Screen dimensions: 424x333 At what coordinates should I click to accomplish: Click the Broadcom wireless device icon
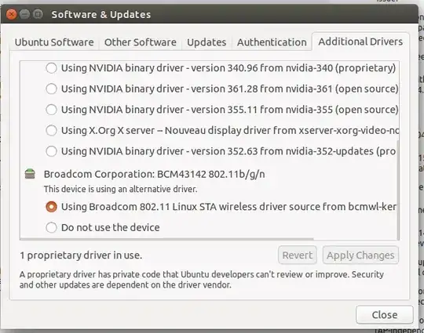30,174
